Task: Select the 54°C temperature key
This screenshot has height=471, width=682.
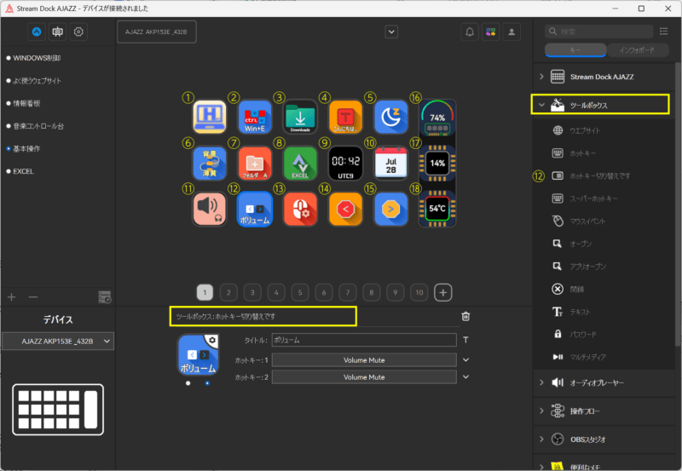Action: point(437,209)
